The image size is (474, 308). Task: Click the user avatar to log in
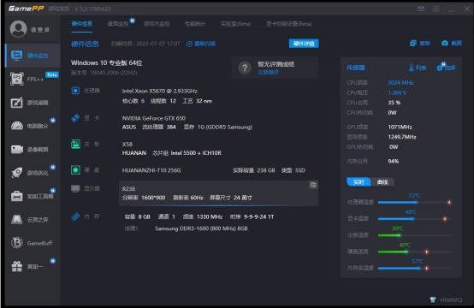(x=19, y=29)
